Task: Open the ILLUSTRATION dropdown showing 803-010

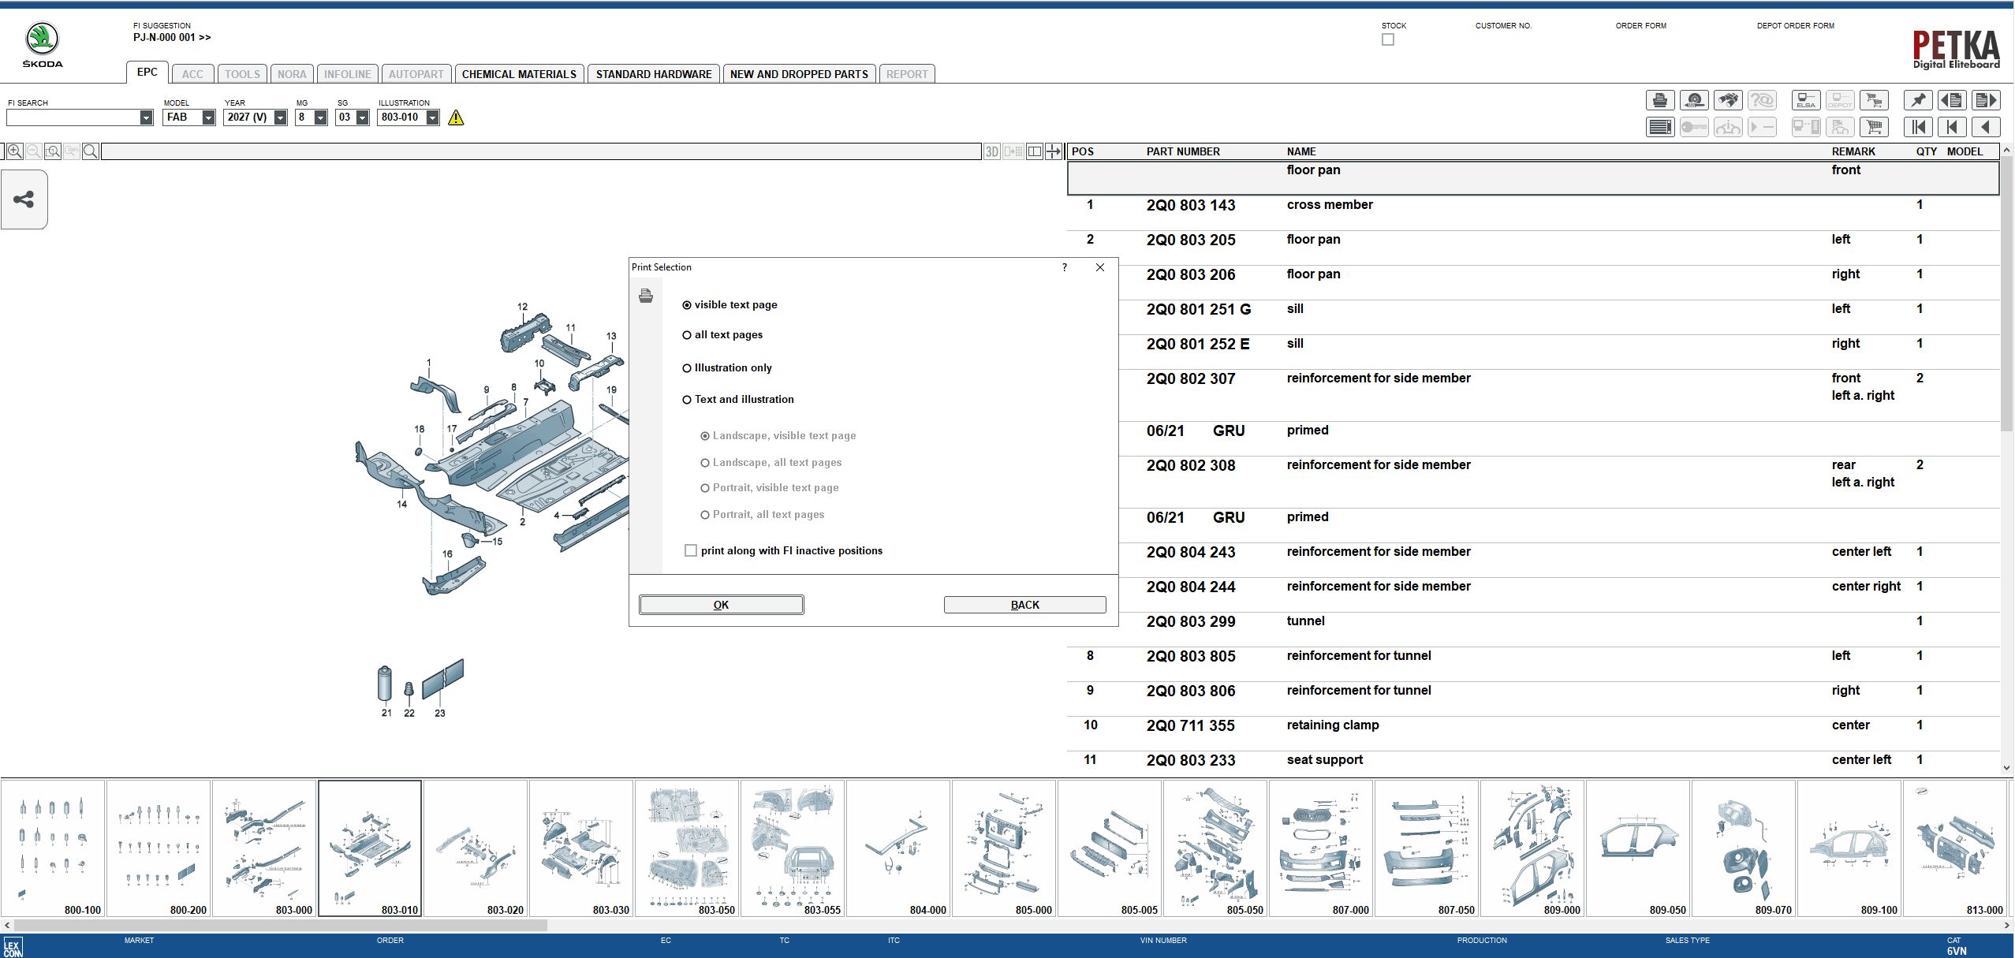Action: [x=432, y=117]
